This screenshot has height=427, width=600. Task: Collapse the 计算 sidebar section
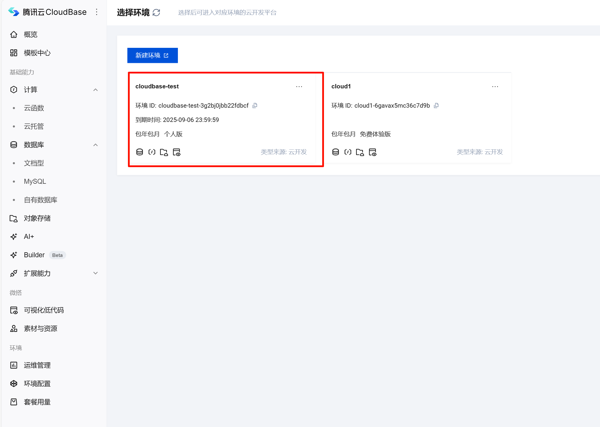pos(95,90)
